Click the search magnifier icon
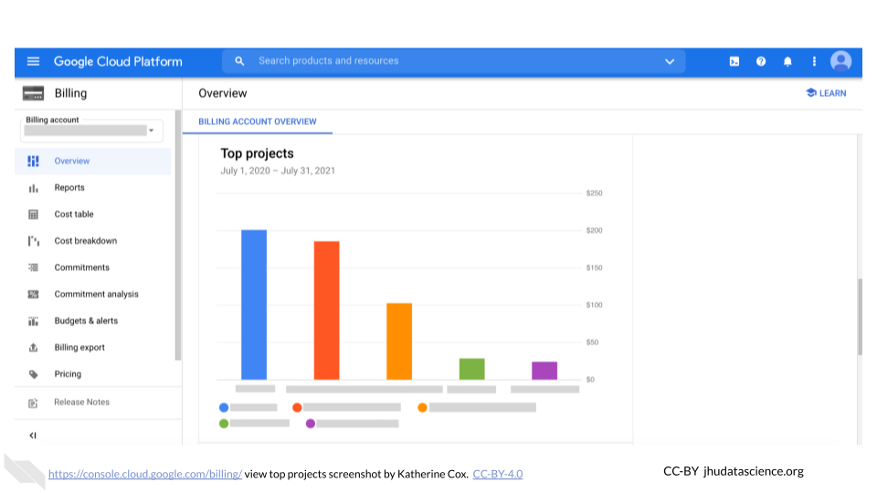877x493 pixels. [x=239, y=61]
